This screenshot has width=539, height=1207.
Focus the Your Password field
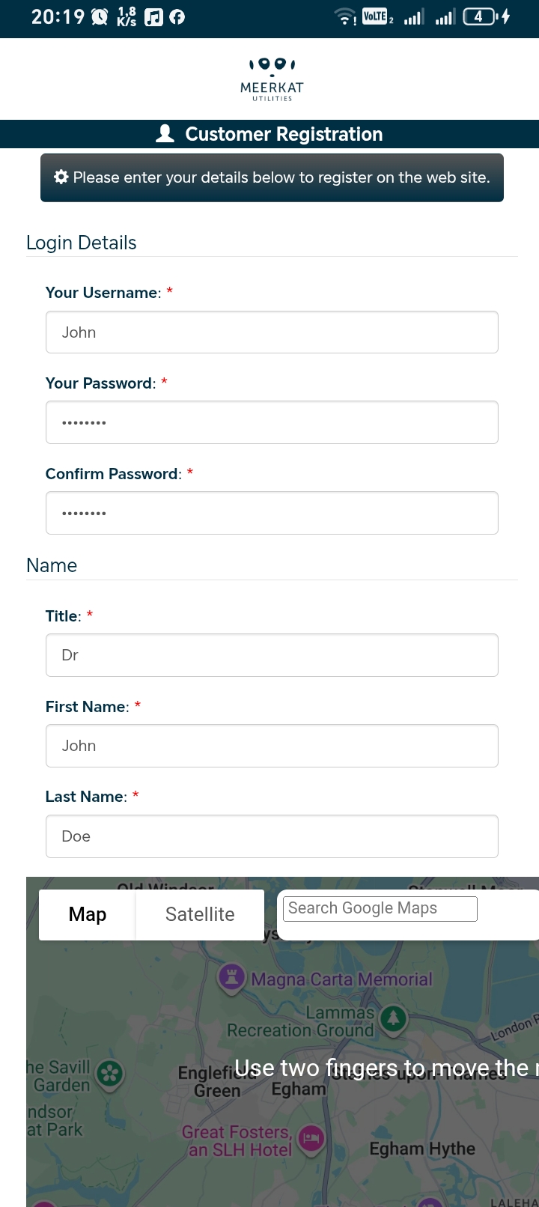[x=272, y=422]
